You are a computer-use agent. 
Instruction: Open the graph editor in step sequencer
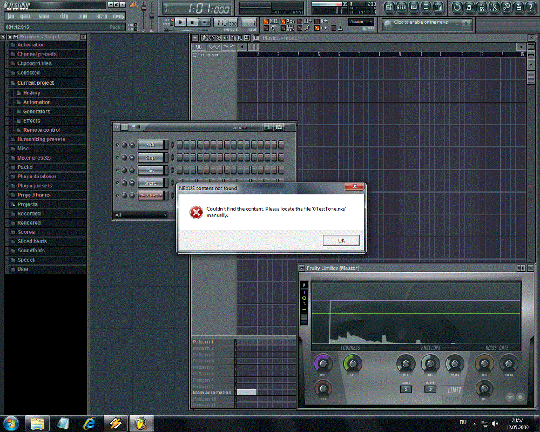(x=268, y=127)
